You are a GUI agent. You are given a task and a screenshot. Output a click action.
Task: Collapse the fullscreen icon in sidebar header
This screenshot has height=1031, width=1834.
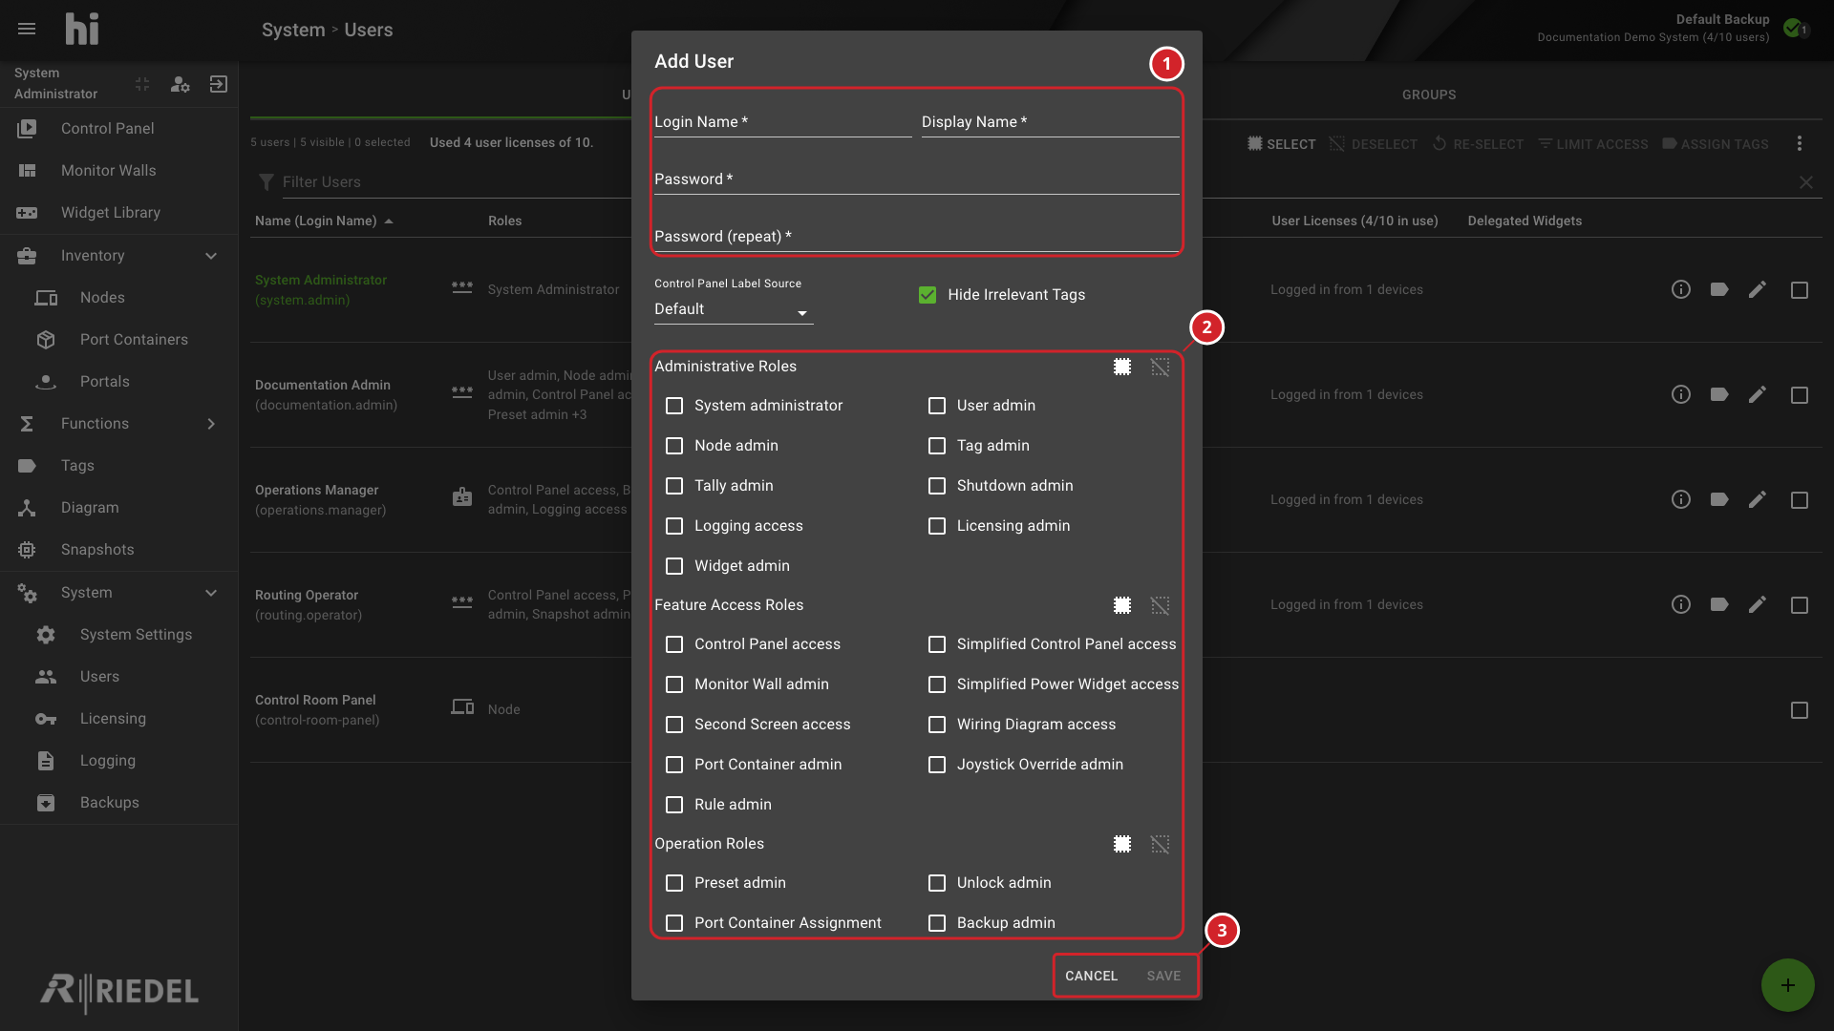142,84
